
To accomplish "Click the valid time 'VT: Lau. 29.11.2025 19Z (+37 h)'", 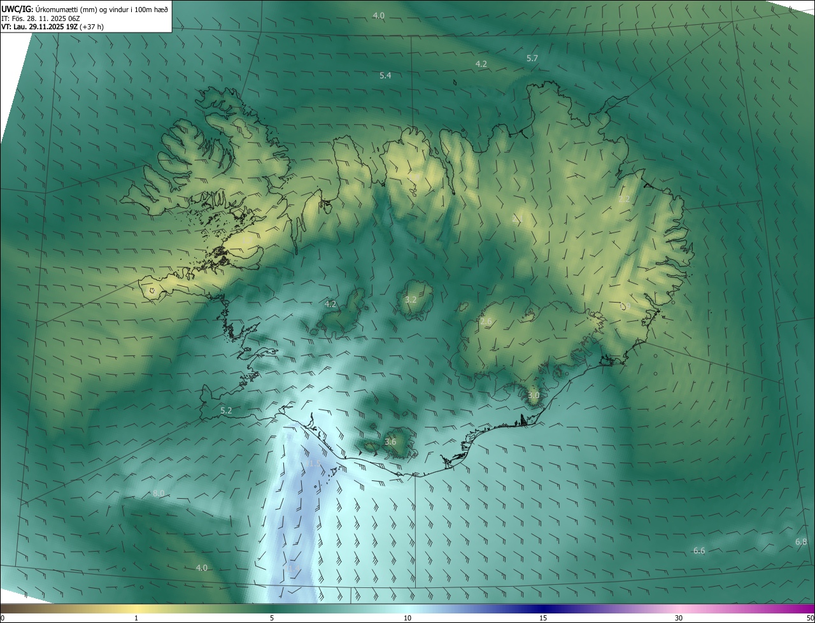I will tap(52, 27).
